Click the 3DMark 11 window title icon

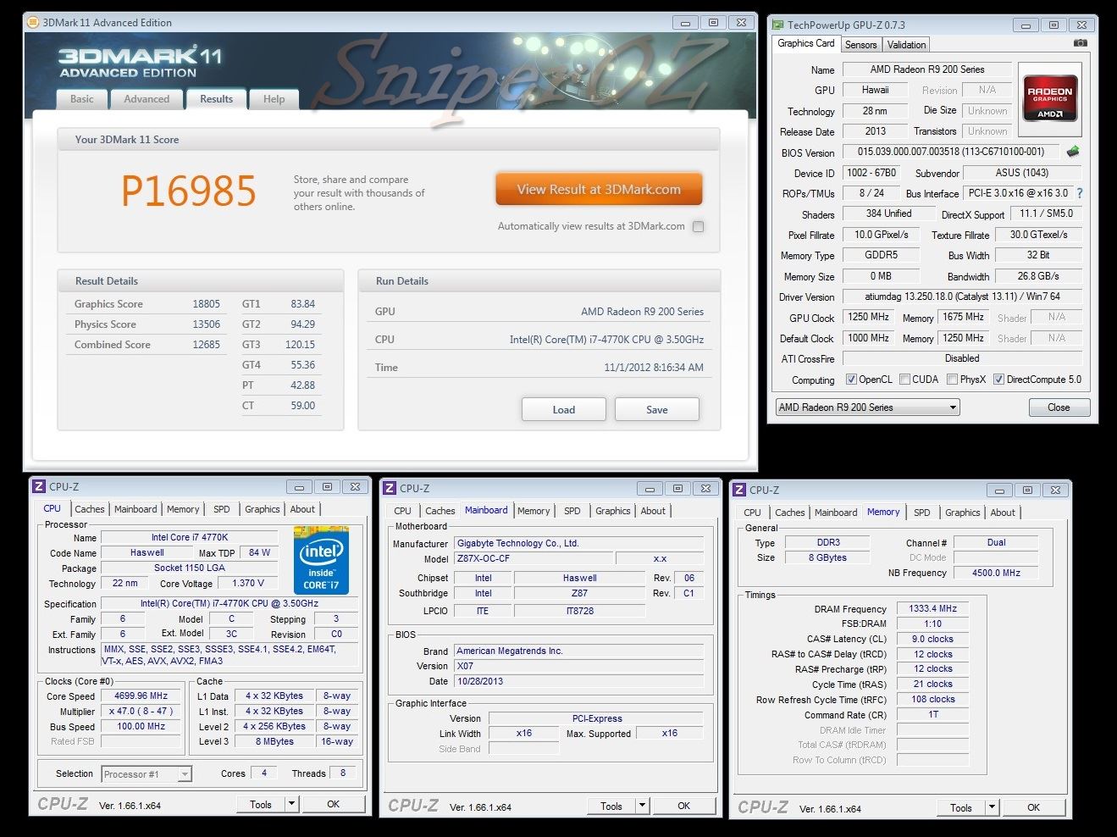pos(33,22)
